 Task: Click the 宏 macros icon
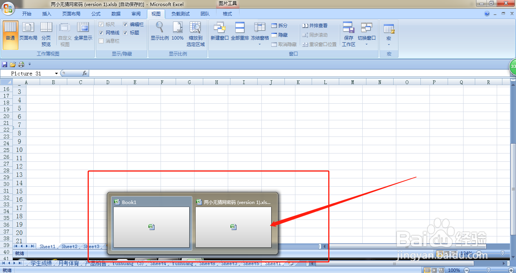[x=389, y=29]
